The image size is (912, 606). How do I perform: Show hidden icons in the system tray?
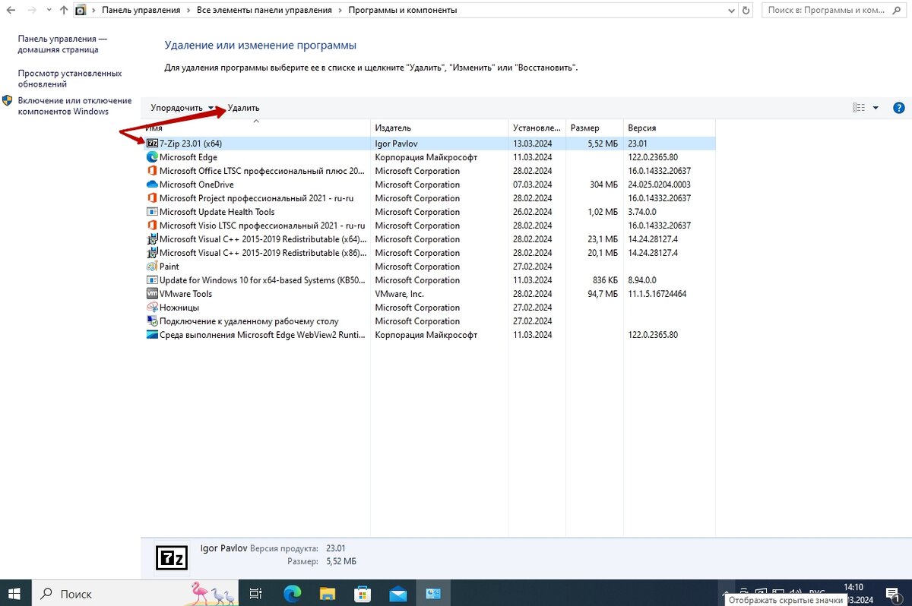pos(726,592)
